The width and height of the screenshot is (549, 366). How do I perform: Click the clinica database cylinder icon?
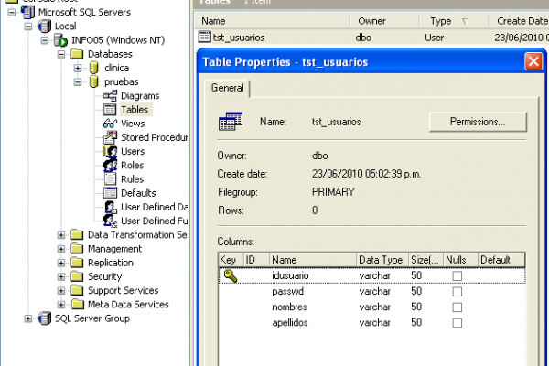[93, 68]
